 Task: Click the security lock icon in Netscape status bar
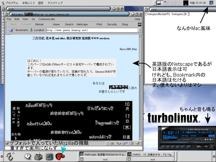7,143
